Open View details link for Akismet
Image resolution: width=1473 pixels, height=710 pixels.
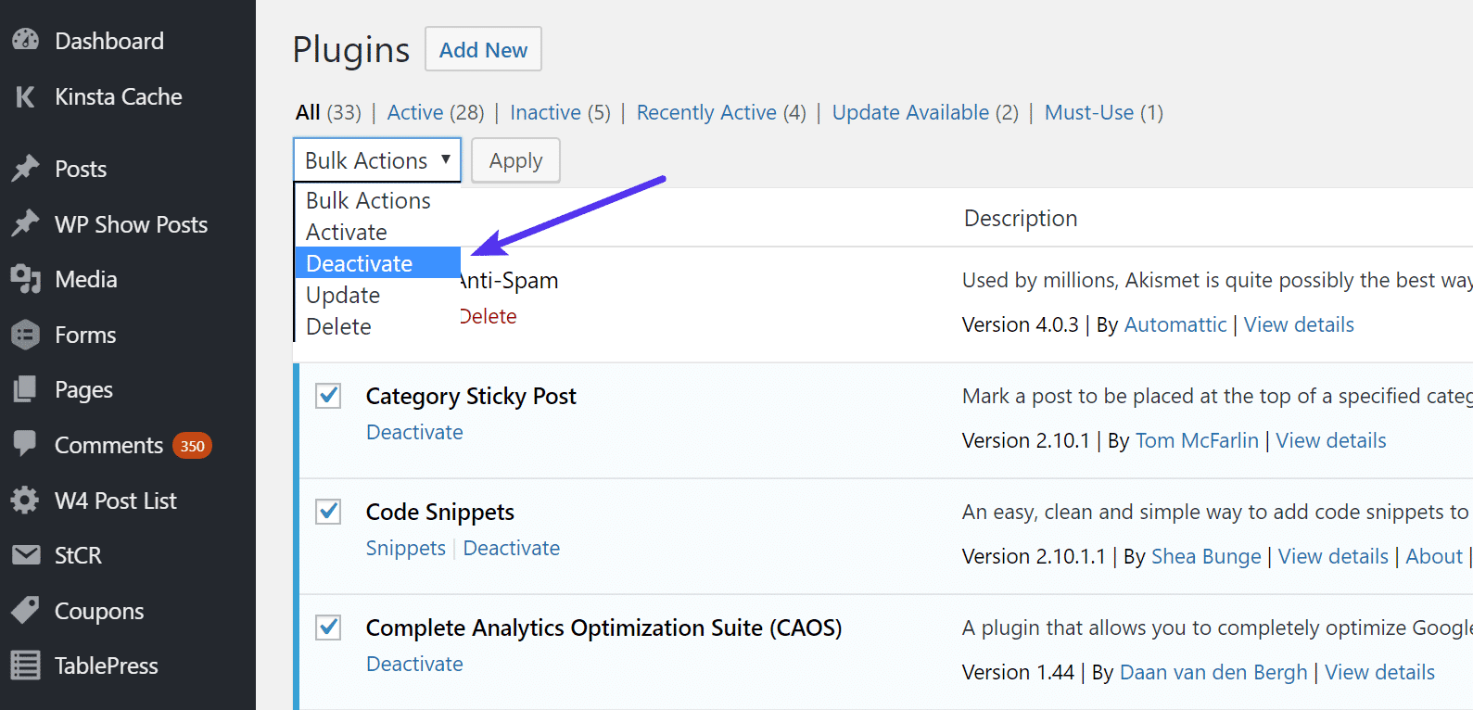click(1298, 324)
